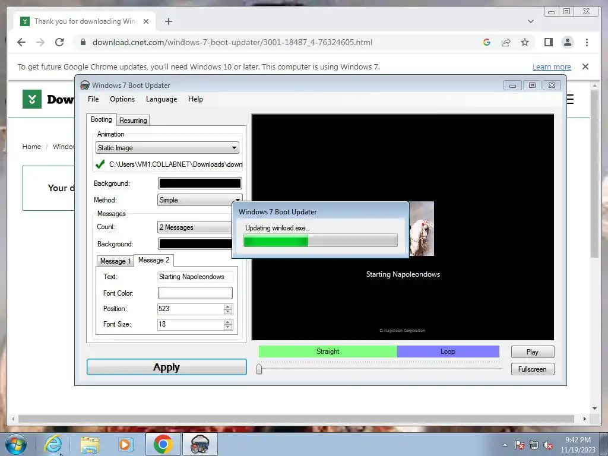Click the Play button
This screenshot has width=608, height=456.
click(533, 351)
